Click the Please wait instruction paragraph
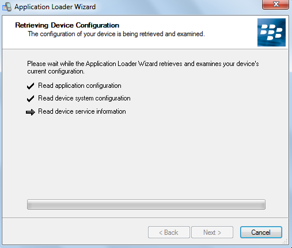Viewport: 292px width, 248px height. pos(143,67)
